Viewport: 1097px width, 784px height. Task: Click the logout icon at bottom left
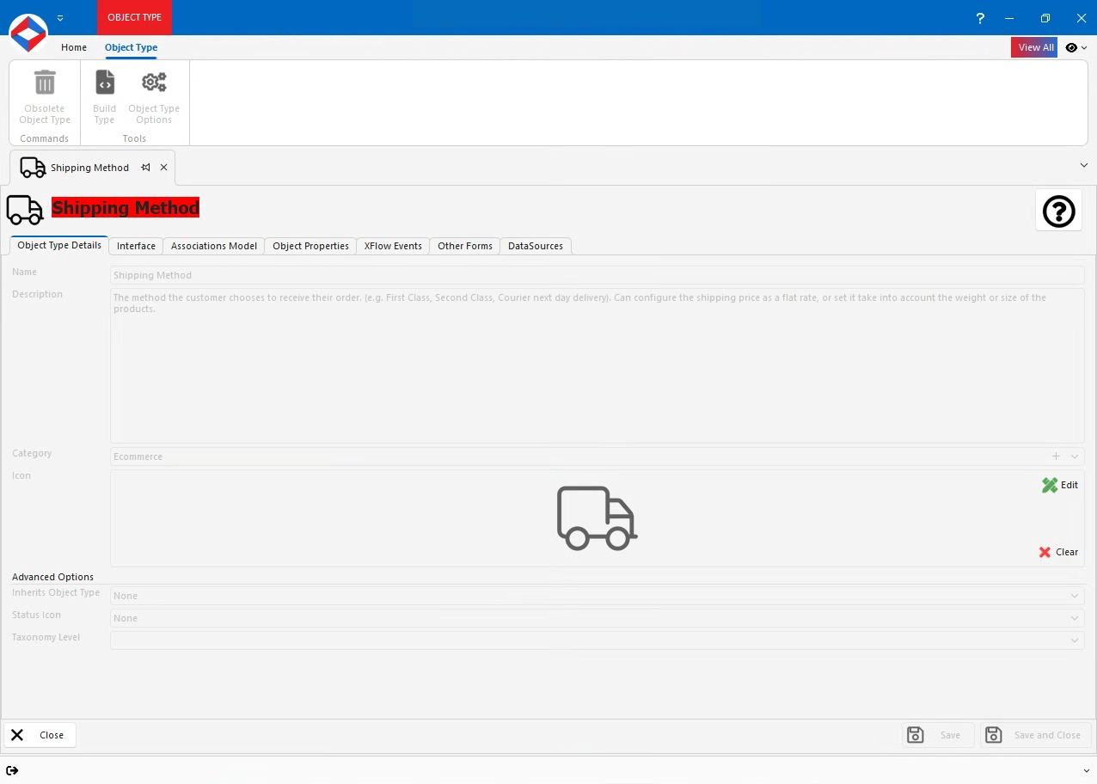13,770
